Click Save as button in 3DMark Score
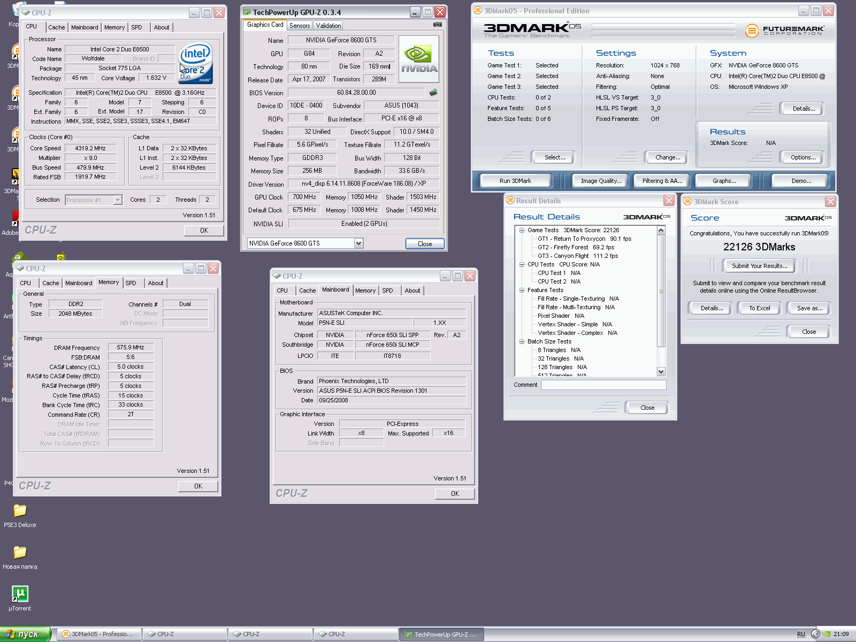The width and height of the screenshot is (856, 642). (x=809, y=308)
